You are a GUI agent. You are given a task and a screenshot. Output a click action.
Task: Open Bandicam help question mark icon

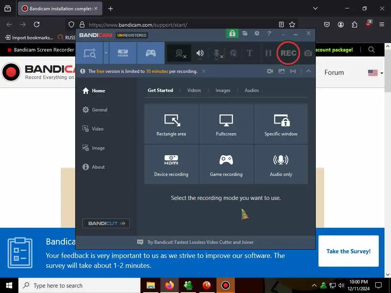(x=269, y=33)
